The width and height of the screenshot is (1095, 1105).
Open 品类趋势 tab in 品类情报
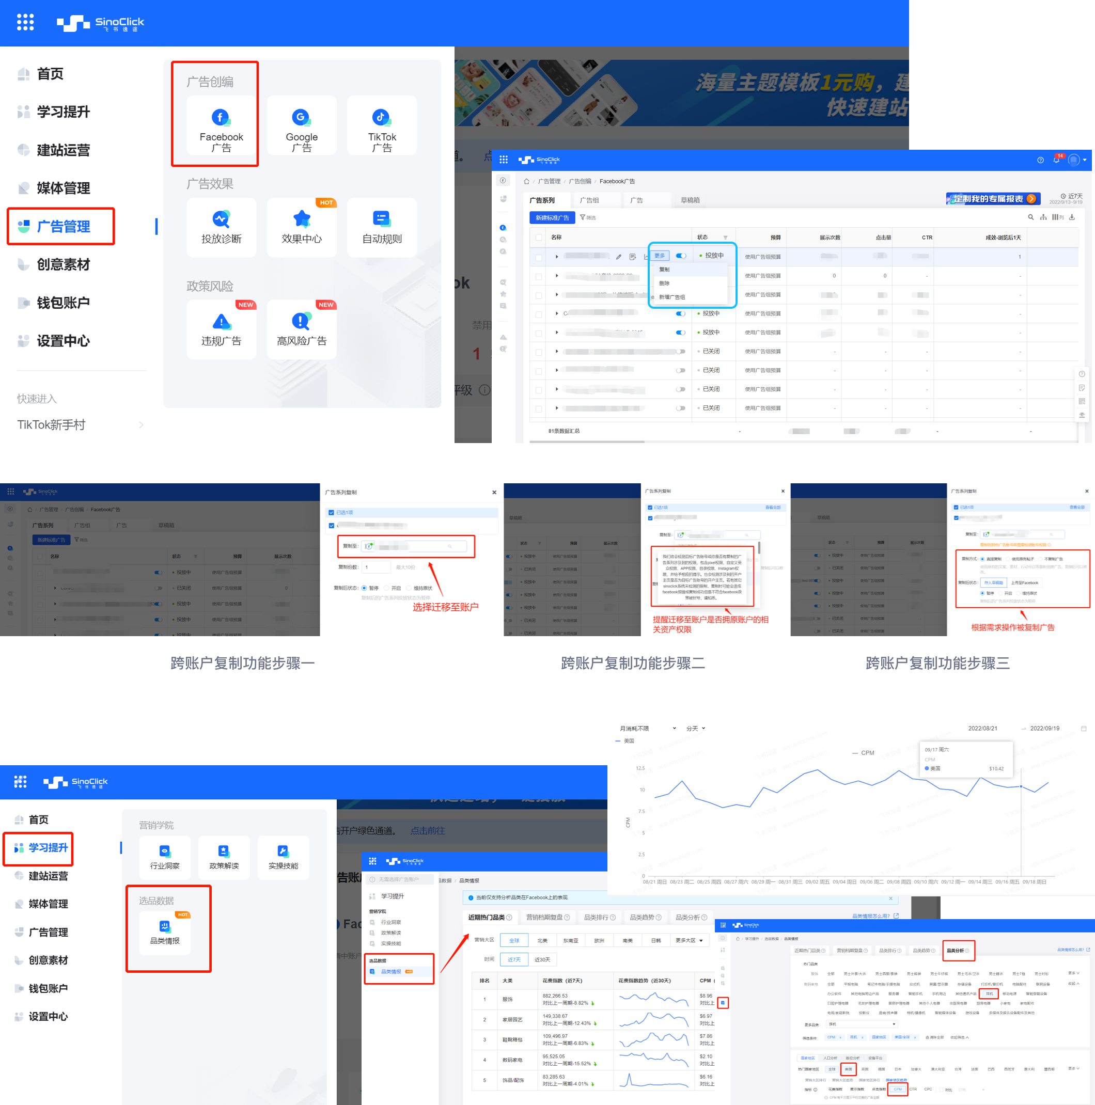645,918
